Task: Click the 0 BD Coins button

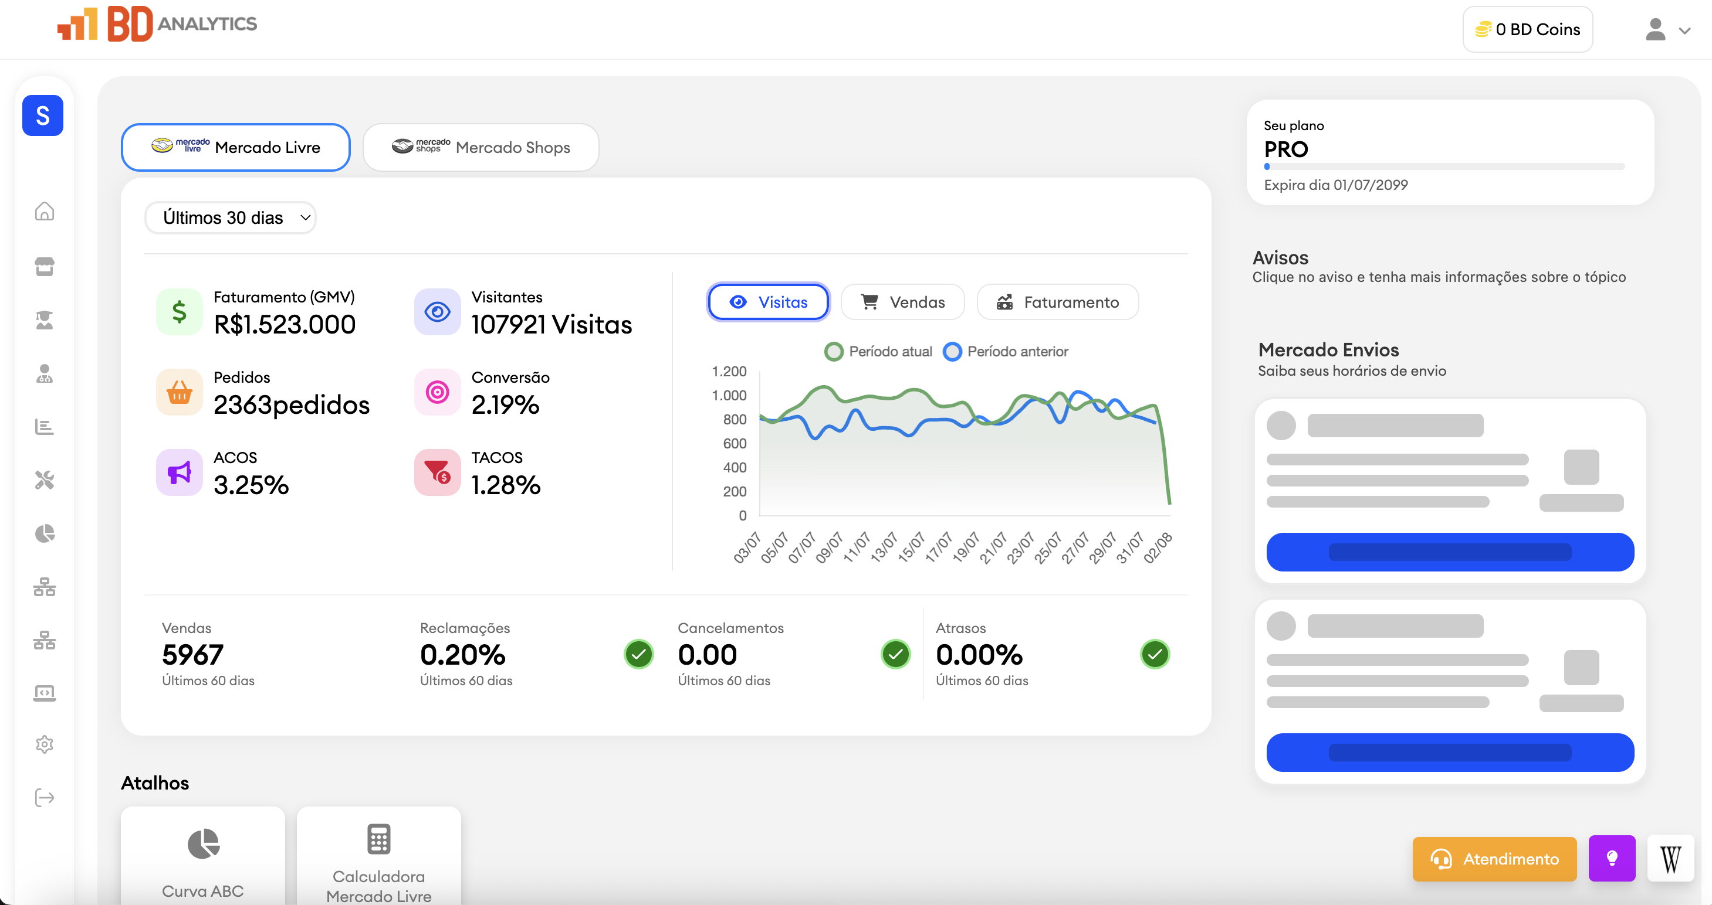Action: point(1527,29)
